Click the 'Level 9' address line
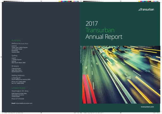162x114 pixels. 14,58
